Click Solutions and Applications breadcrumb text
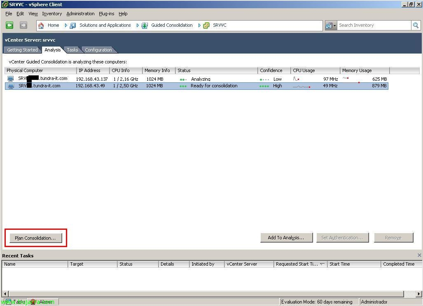Image resolution: width=423 pixels, height=306 pixels. (x=105, y=25)
